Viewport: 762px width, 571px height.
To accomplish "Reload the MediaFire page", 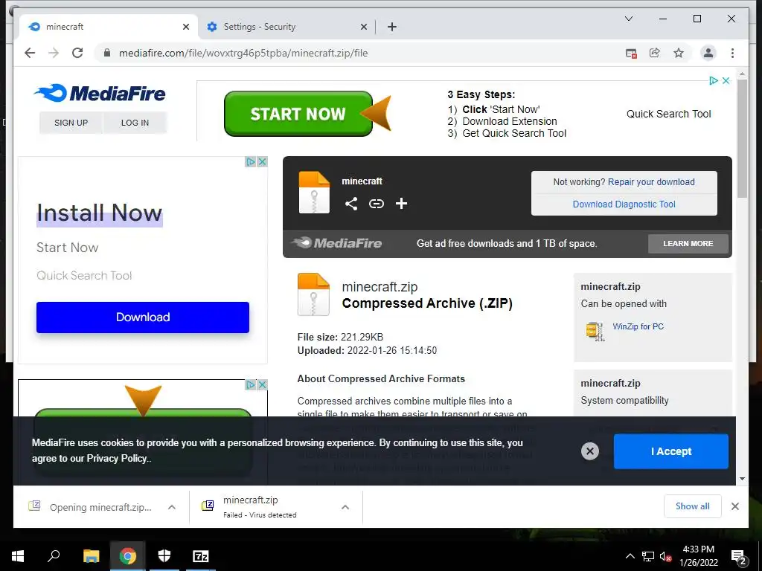I will tap(77, 53).
